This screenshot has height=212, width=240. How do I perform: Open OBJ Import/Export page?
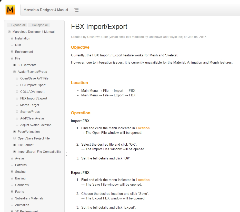(x=33, y=85)
